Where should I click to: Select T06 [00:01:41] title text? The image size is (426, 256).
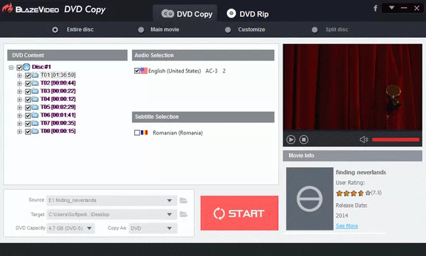pyautogui.click(x=58, y=115)
